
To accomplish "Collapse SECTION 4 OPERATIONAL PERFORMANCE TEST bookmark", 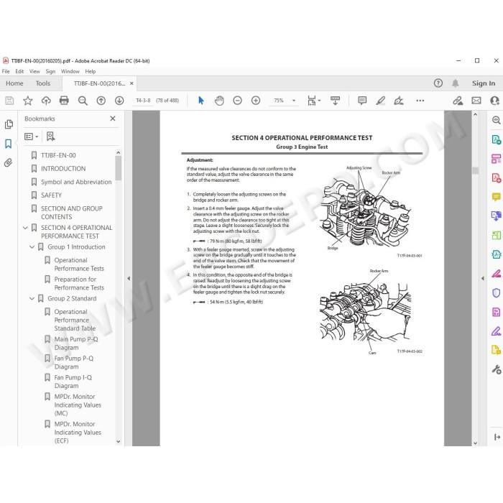I will pos(26,228).
